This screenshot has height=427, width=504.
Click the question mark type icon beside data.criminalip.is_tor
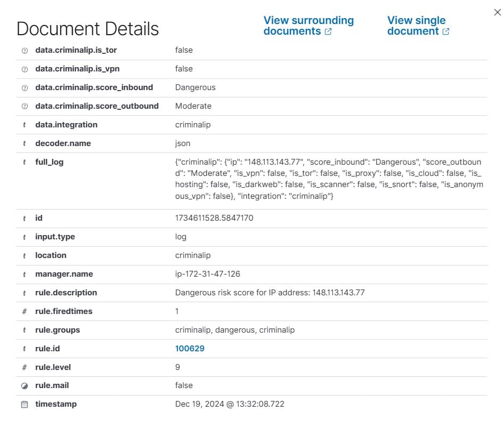[24, 50]
